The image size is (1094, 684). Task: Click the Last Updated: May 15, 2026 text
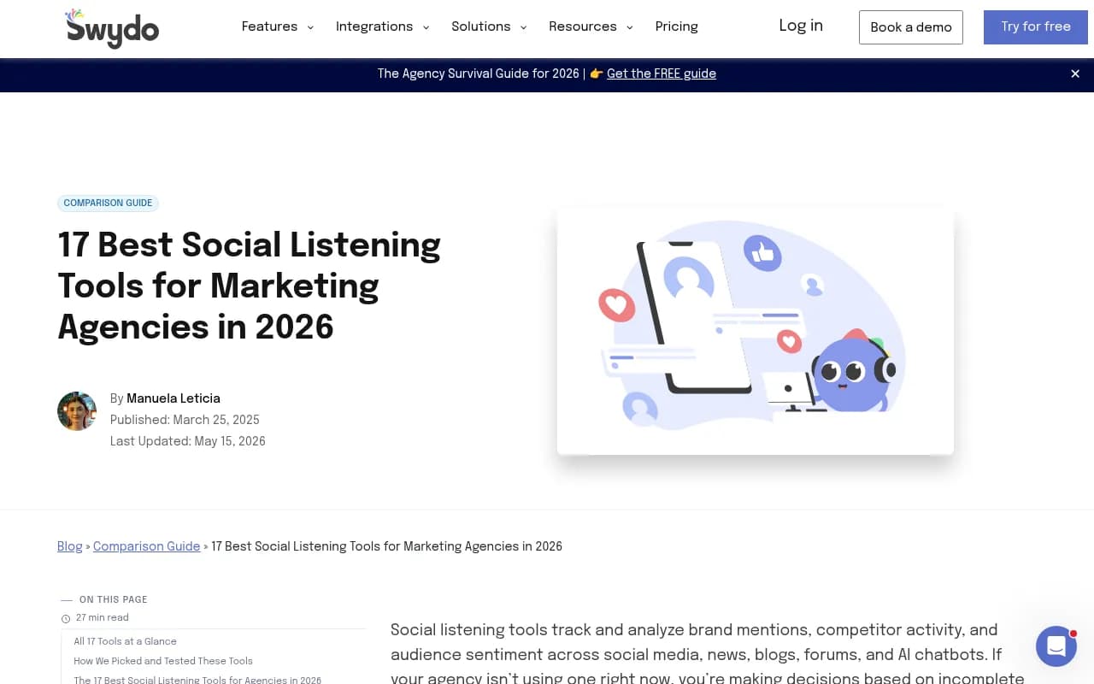(188, 441)
